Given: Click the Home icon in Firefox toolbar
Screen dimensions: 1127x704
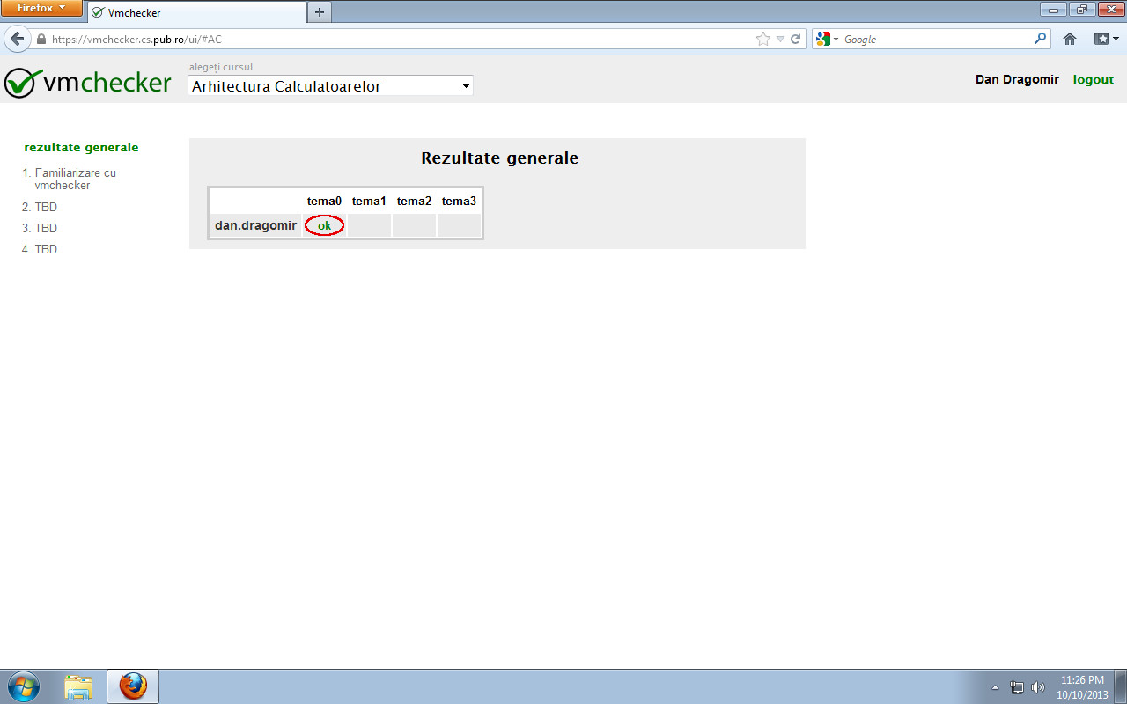Looking at the screenshot, I should click(1069, 39).
